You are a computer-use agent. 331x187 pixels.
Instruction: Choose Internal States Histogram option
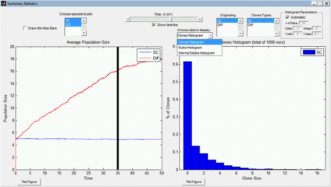point(200,53)
